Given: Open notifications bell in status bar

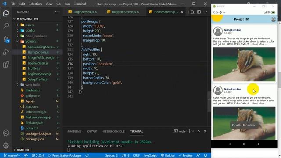Looking at the screenshot, I should tap(205, 155).
